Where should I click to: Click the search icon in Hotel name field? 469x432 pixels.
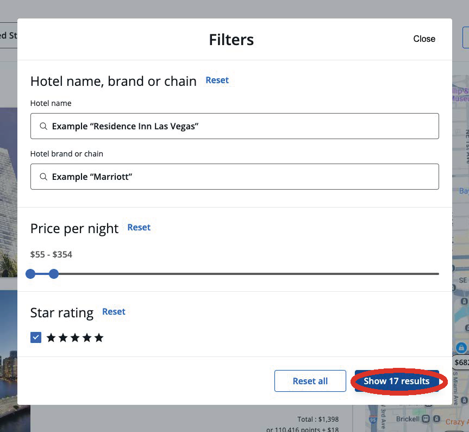click(43, 126)
